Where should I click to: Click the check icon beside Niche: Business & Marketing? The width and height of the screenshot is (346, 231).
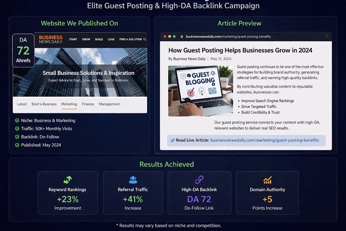(17, 120)
